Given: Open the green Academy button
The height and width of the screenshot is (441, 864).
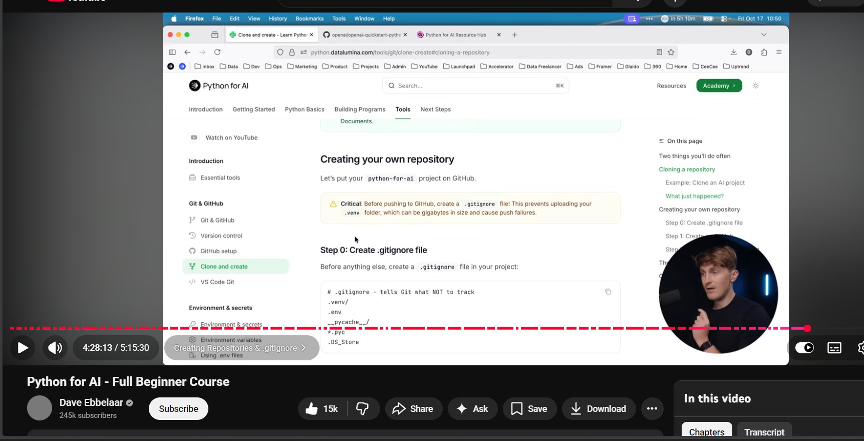Looking at the screenshot, I should coord(719,86).
